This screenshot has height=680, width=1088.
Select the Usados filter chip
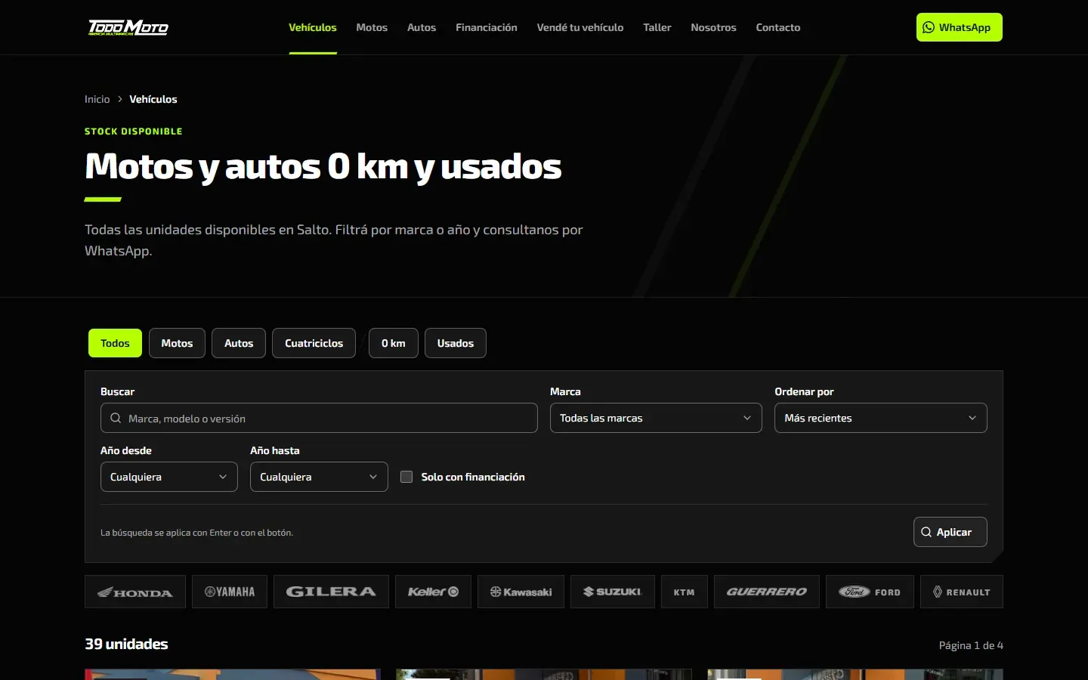point(456,343)
